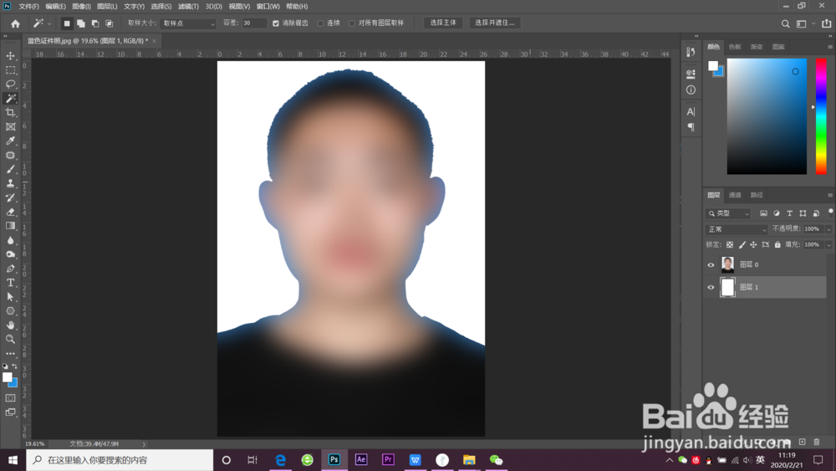Open the 选择(S) menu

coord(161,7)
